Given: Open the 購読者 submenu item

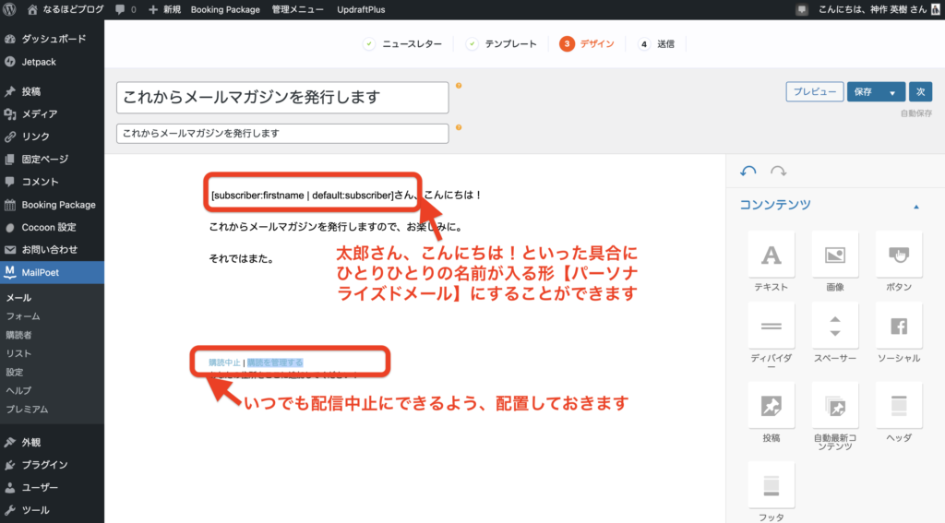Looking at the screenshot, I should click(18, 335).
